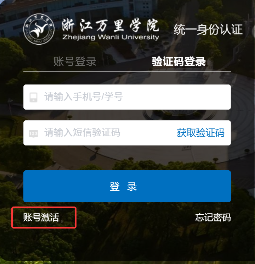
Task: Open the 忘记密码 link
Action: coord(213,218)
